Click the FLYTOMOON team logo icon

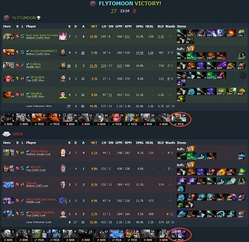pyautogui.click(x=6, y=18)
